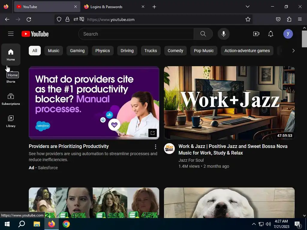Show hidden system tray icons
The width and height of the screenshot is (307, 230).
(254, 224)
